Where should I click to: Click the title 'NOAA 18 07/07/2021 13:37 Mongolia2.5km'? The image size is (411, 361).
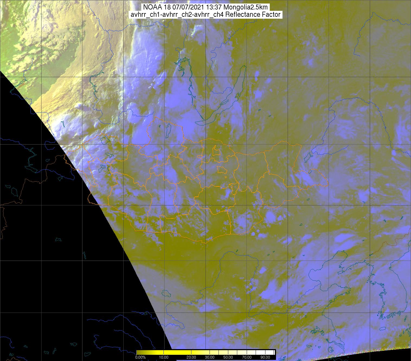click(206, 7)
